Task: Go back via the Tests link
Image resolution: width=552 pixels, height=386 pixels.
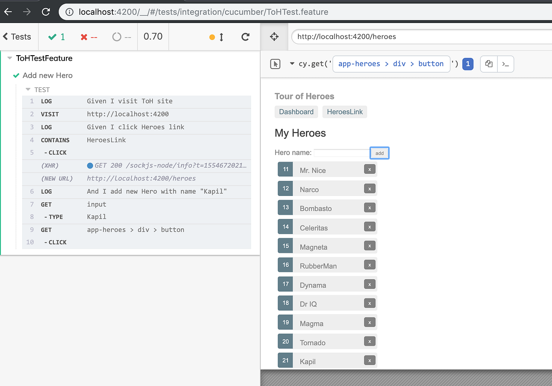Action: pos(16,36)
